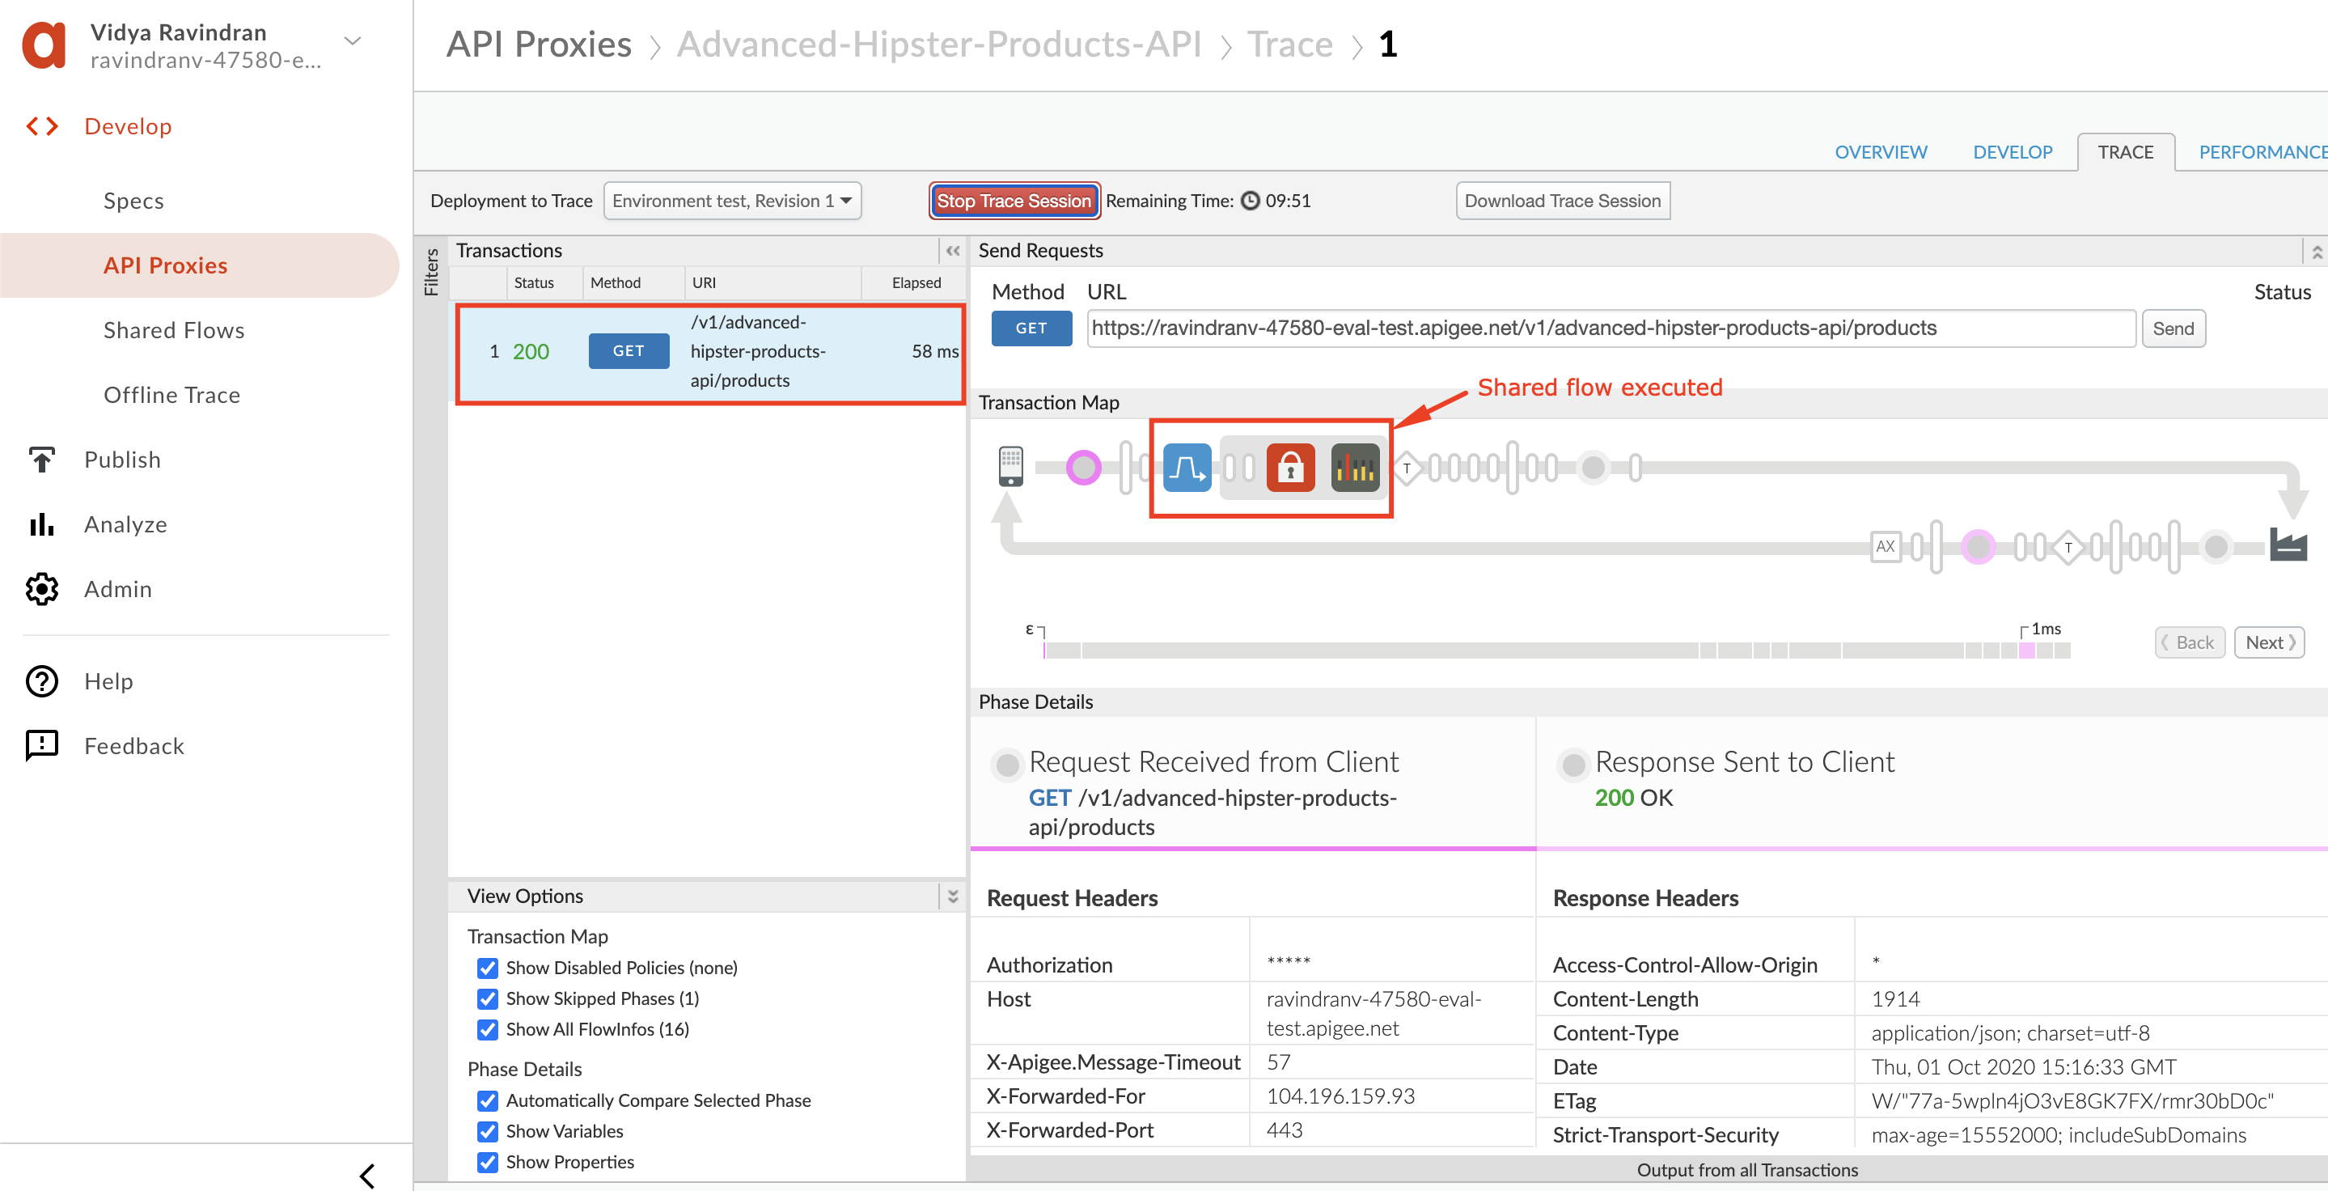Select the 200 GET transaction row
Screen dimensions: 2328x1191
pos(710,353)
